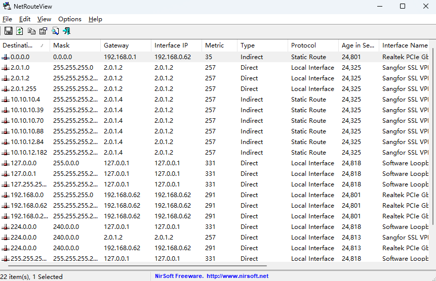Click the Save Selected Items toolbar icon
The width and height of the screenshot is (436, 281).
pyautogui.click(x=8, y=31)
